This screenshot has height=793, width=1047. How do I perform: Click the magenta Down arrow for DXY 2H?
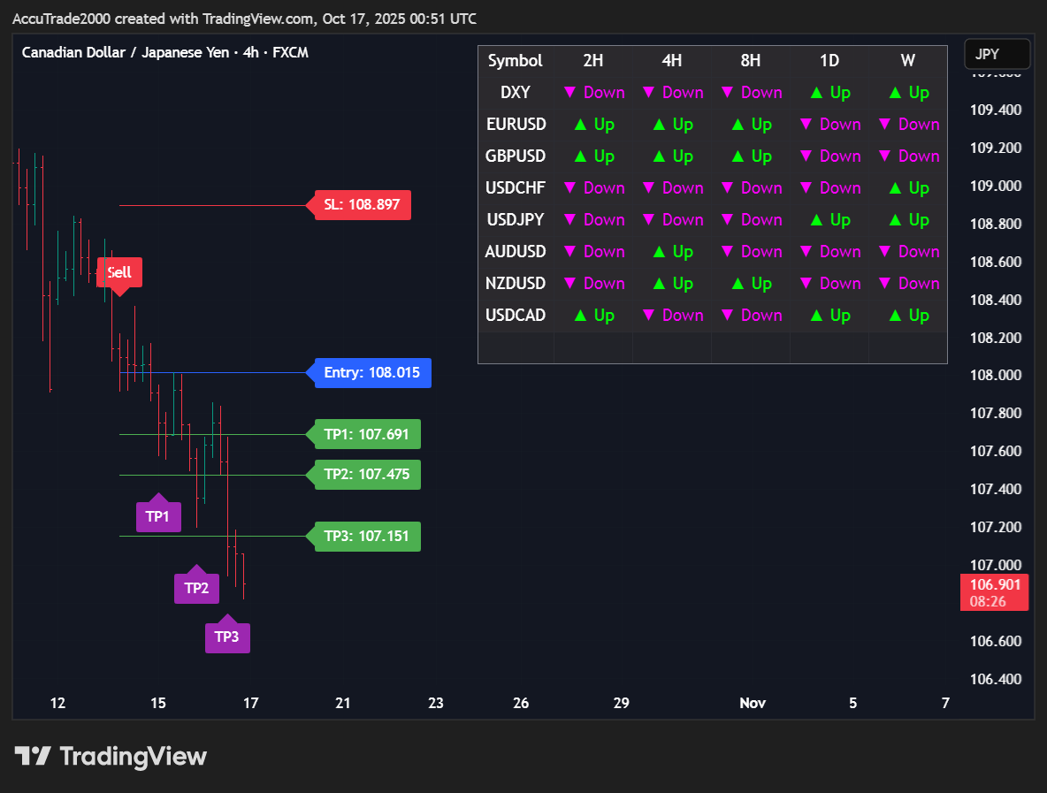click(x=593, y=93)
